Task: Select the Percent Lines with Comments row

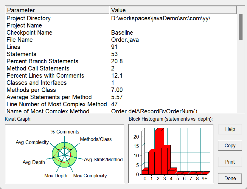Action: click(x=45, y=76)
